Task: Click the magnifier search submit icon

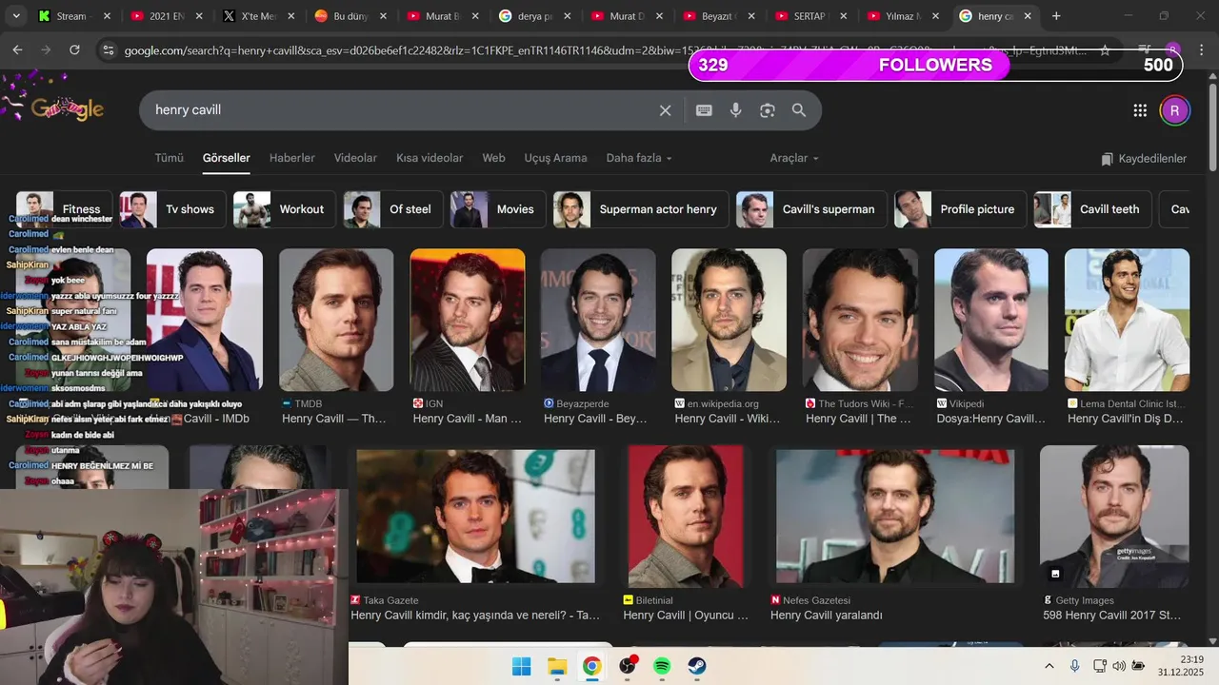Action: pos(799,110)
